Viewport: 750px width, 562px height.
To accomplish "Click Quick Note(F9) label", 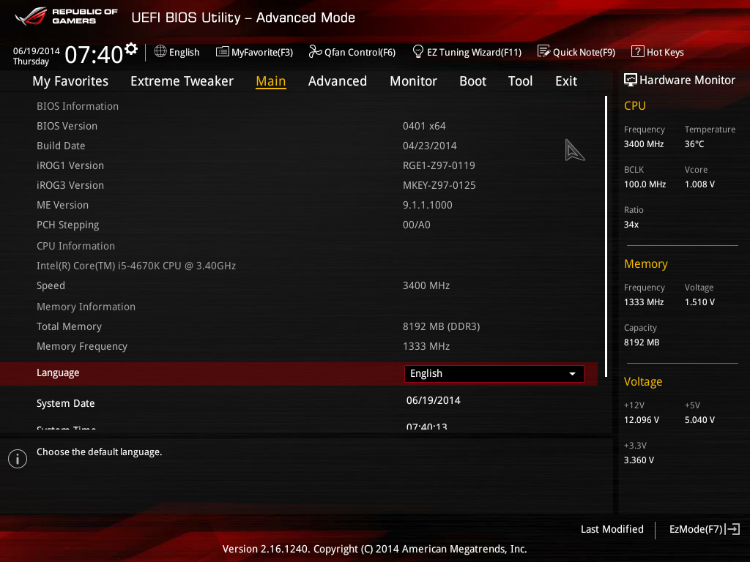I will pyautogui.click(x=584, y=52).
